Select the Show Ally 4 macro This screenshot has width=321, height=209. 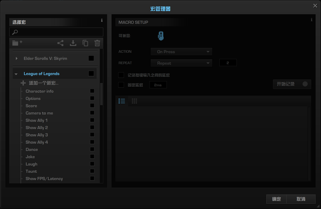coord(36,142)
